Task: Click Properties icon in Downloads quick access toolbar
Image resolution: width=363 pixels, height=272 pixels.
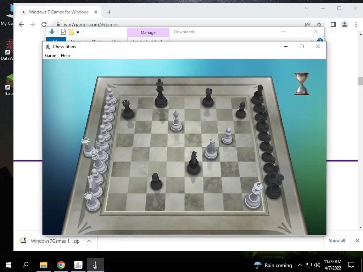Action: pos(63,32)
